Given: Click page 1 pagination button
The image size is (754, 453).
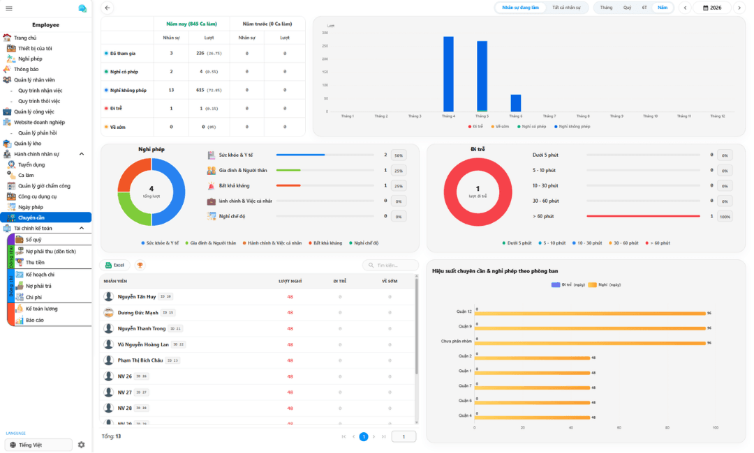Looking at the screenshot, I should point(364,436).
